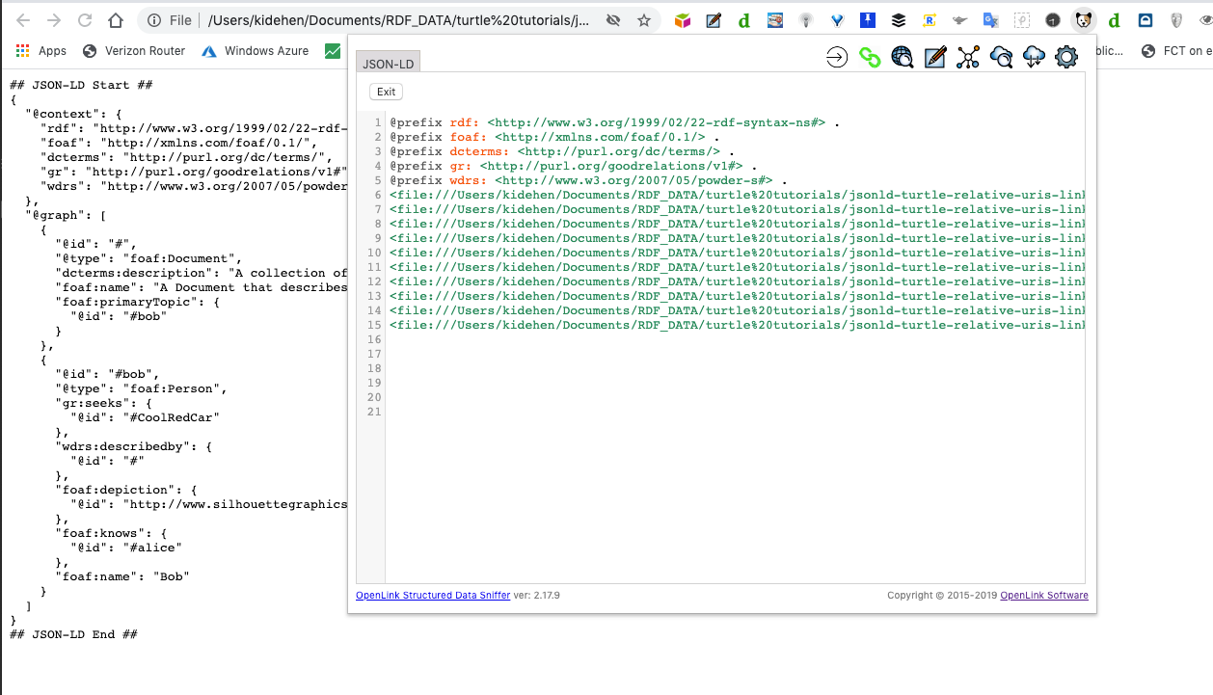The image size is (1213, 695).
Task: Open the Sniffer gear settings icon
Action: (x=1066, y=58)
